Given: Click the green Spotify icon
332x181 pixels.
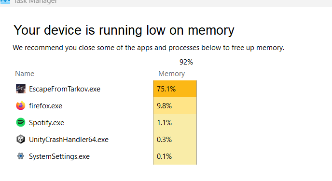Looking at the screenshot, I should pyautogui.click(x=21, y=122).
